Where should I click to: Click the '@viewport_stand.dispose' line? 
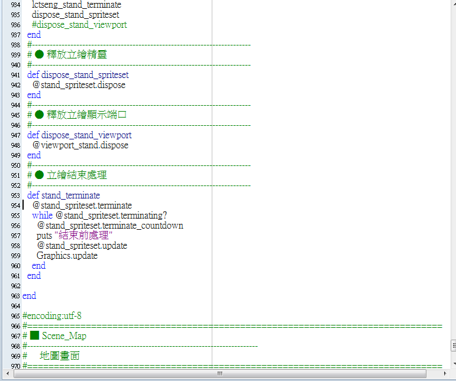(80, 145)
